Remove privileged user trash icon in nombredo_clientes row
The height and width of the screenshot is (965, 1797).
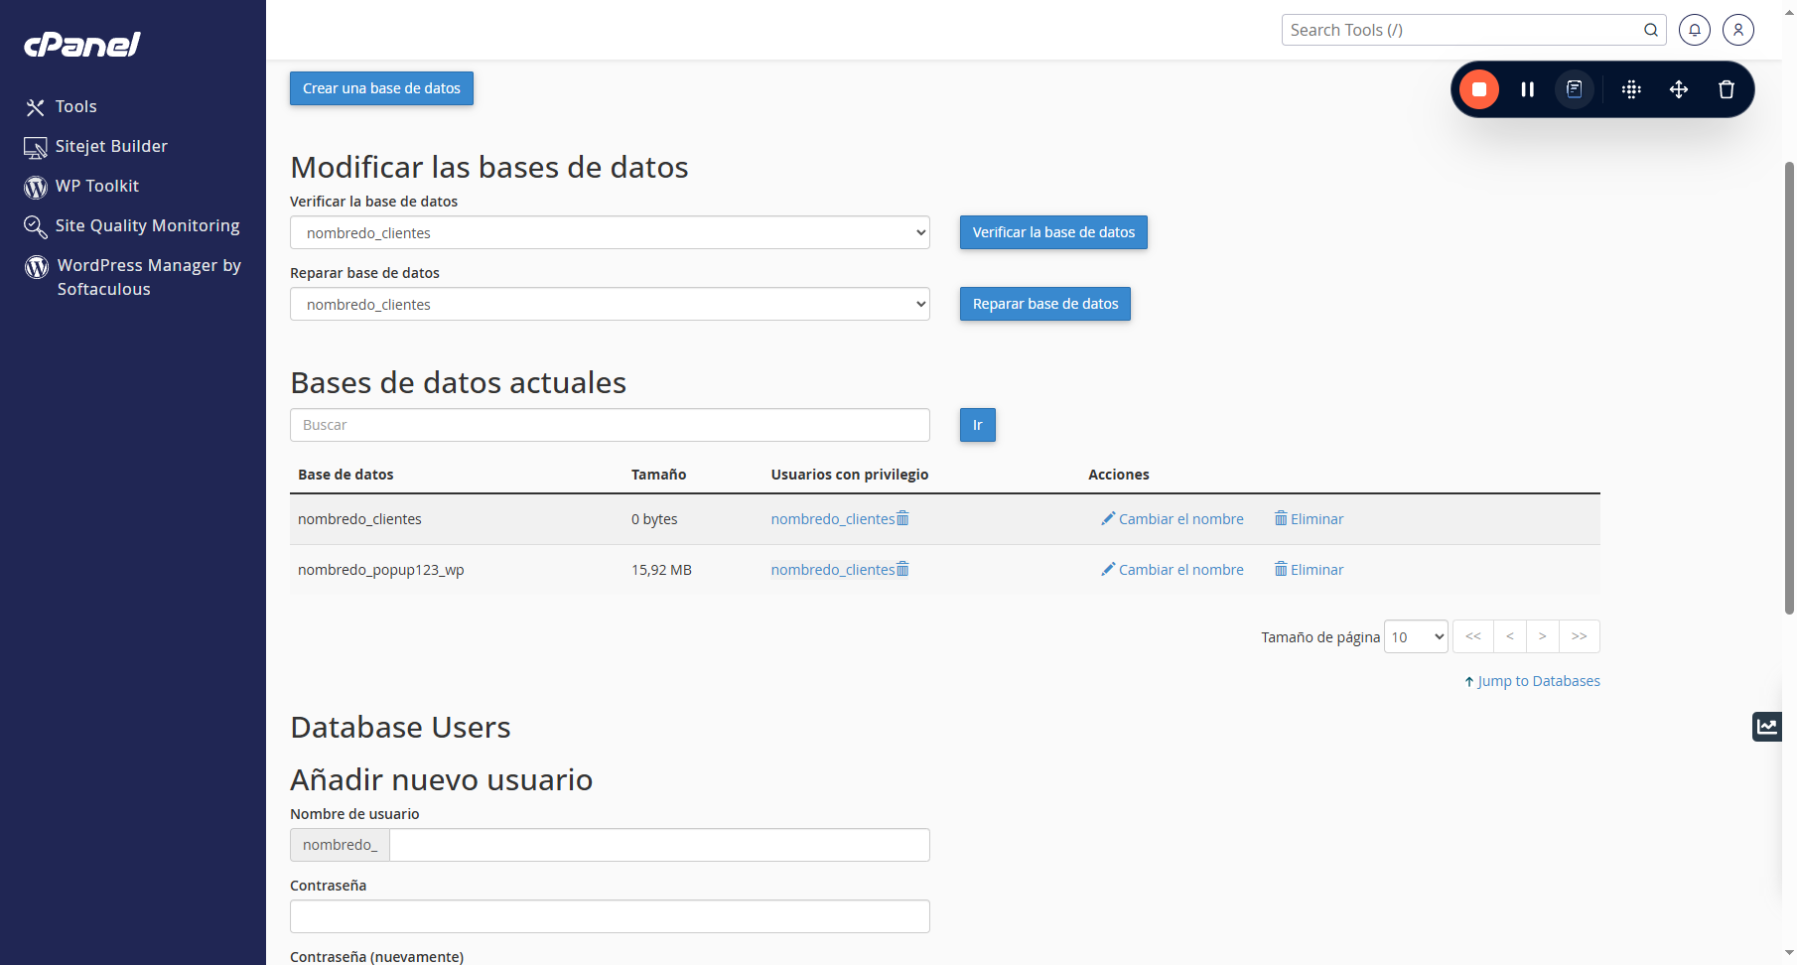(902, 518)
